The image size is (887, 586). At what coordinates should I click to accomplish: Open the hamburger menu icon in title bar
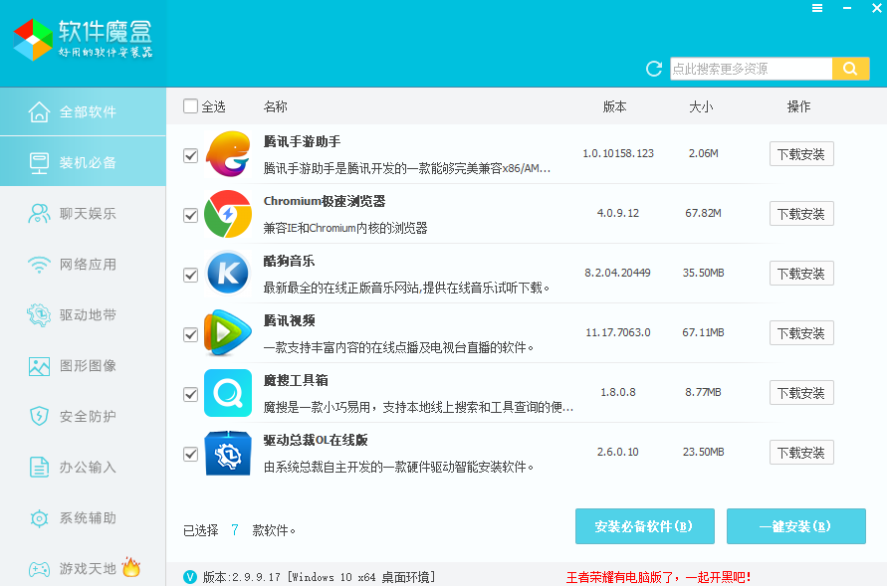pyautogui.click(x=817, y=8)
